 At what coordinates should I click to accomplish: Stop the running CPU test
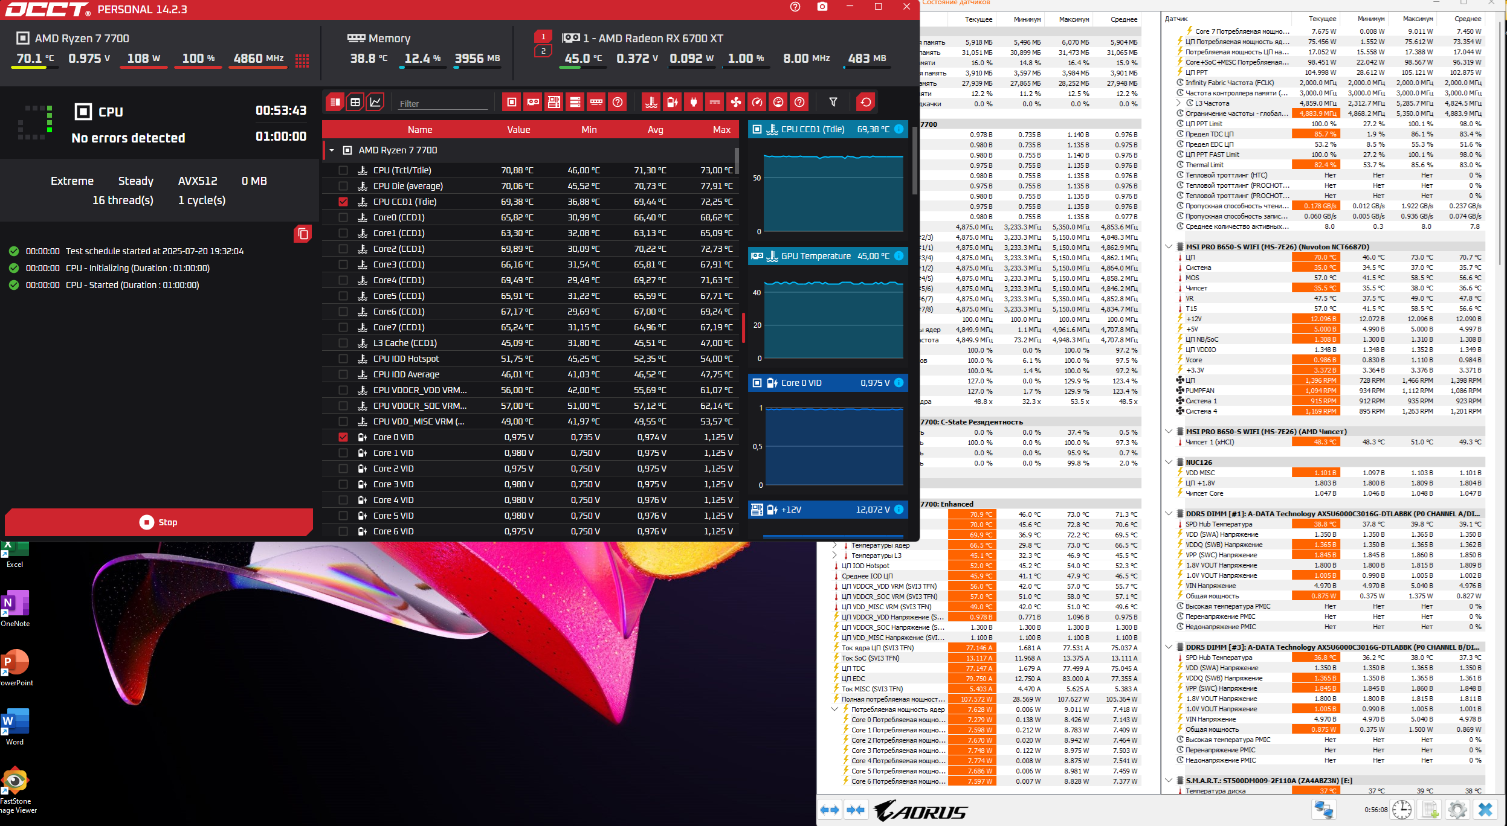pyautogui.click(x=159, y=522)
